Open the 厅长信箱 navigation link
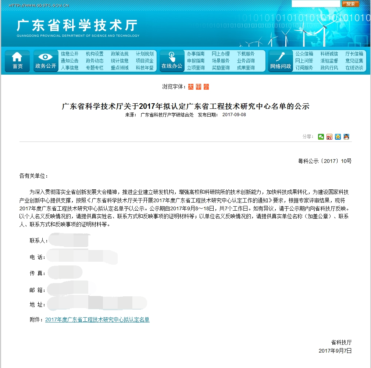 354,54
